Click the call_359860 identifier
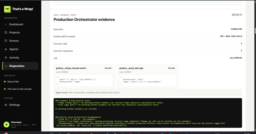This screenshot has width=256, height=134. tap(62, 72)
